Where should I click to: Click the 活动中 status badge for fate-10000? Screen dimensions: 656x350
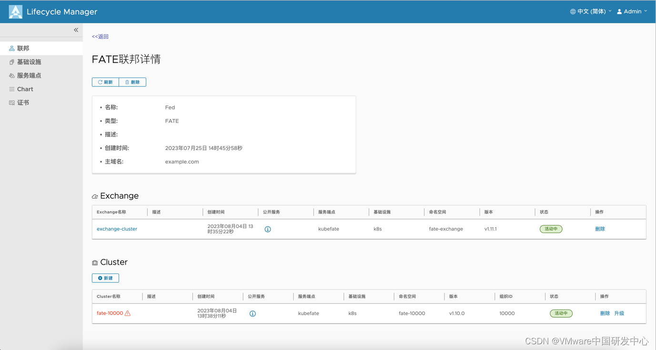561,313
